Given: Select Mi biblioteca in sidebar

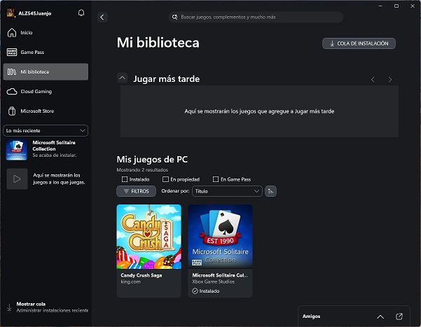Looking at the screenshot, I should pos(46,71).
